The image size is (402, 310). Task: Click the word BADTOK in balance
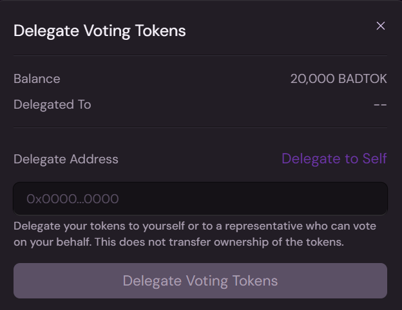tap(363, 79)
